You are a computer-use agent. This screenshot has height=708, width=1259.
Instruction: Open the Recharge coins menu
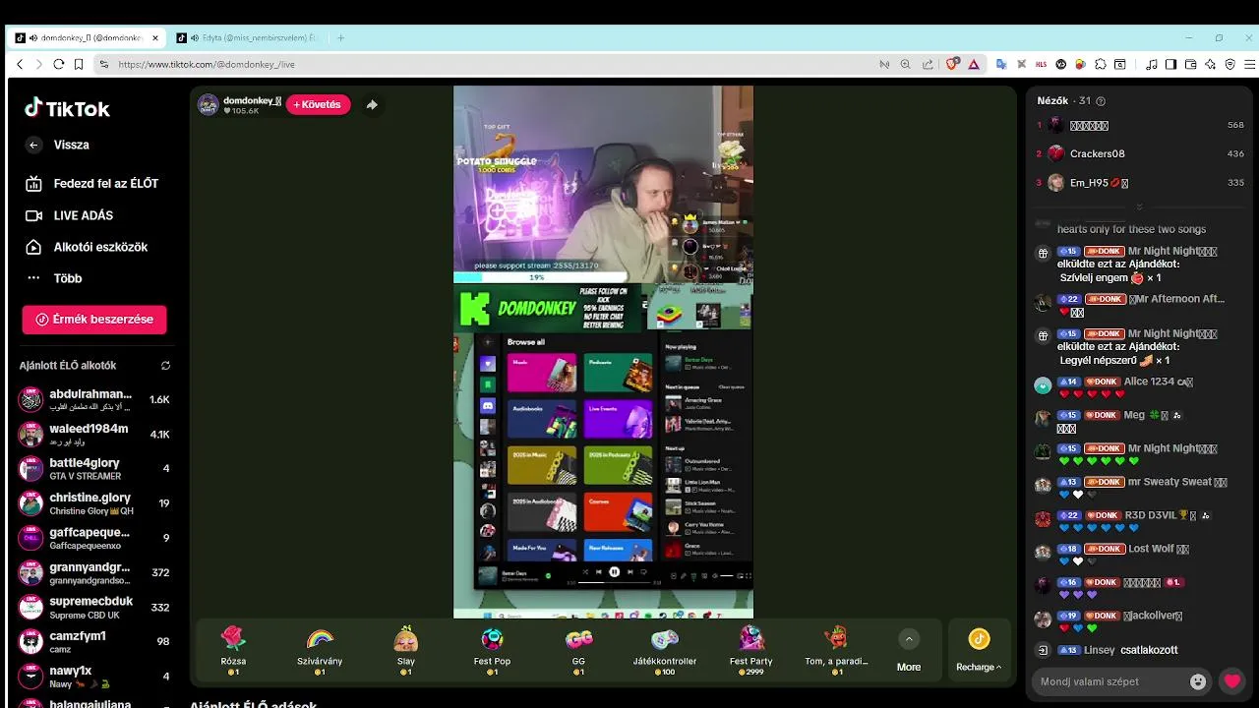[x=979, y=651]
